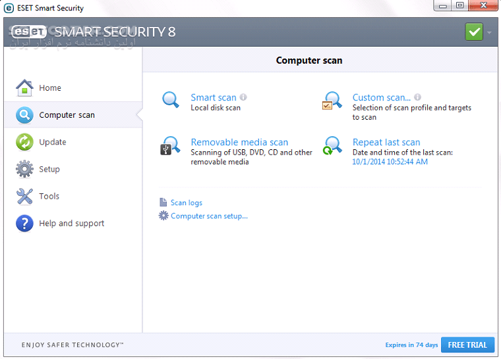The image size is (501, 359).
Task: Maximize the ESET Smart Security window
Action: click(x=459, y=5)
